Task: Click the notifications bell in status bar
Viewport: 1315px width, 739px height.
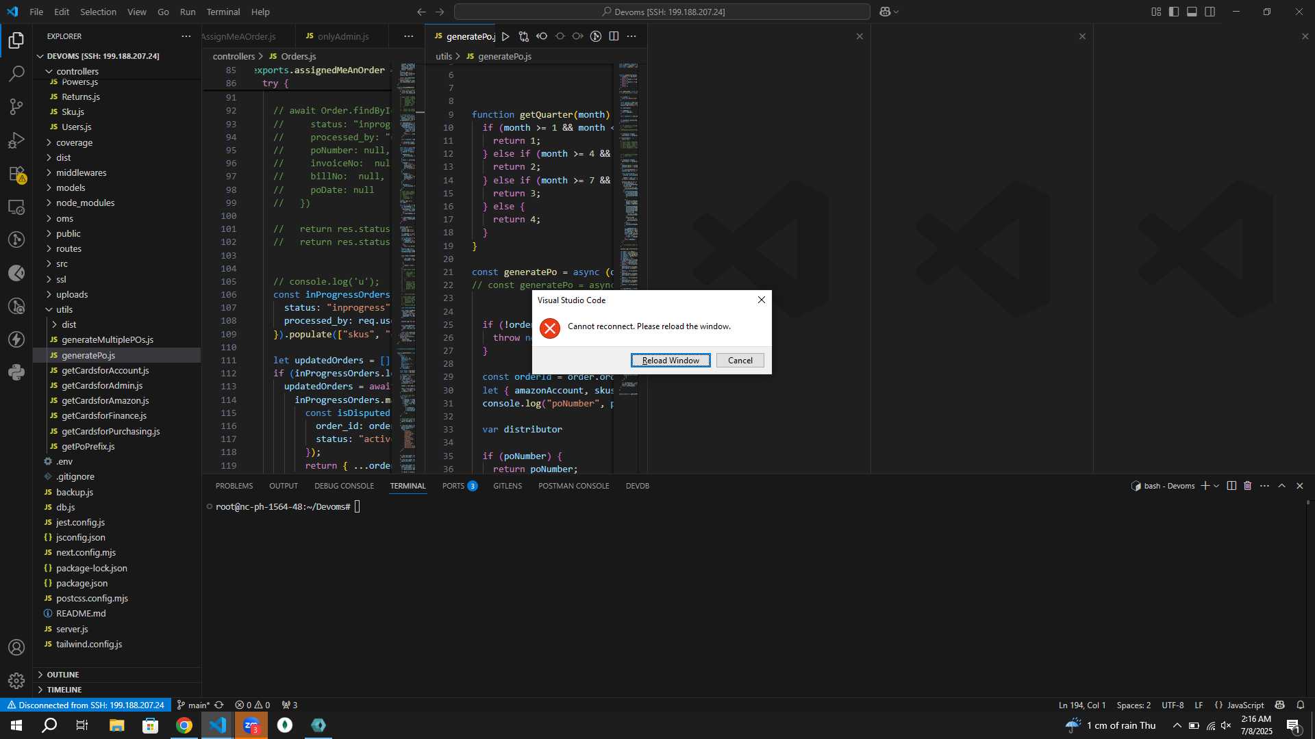Action: point(1301,705)
